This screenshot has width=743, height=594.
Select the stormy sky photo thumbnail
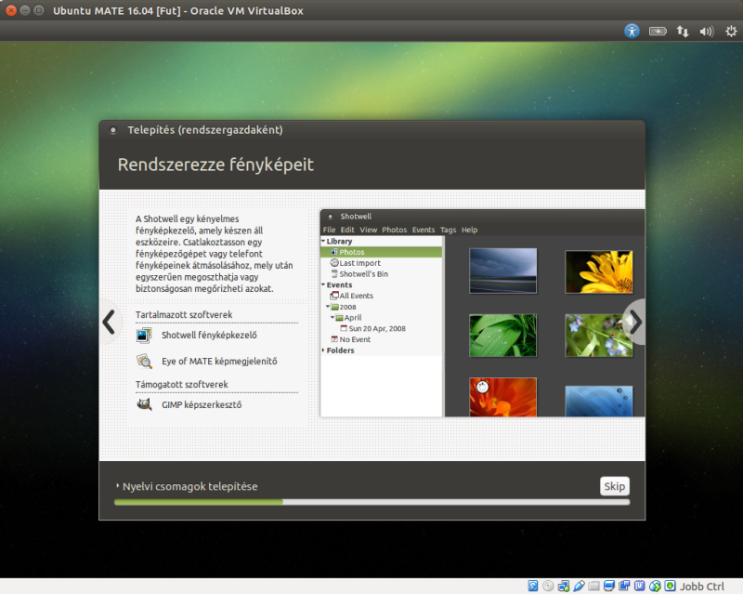[503, 271]
